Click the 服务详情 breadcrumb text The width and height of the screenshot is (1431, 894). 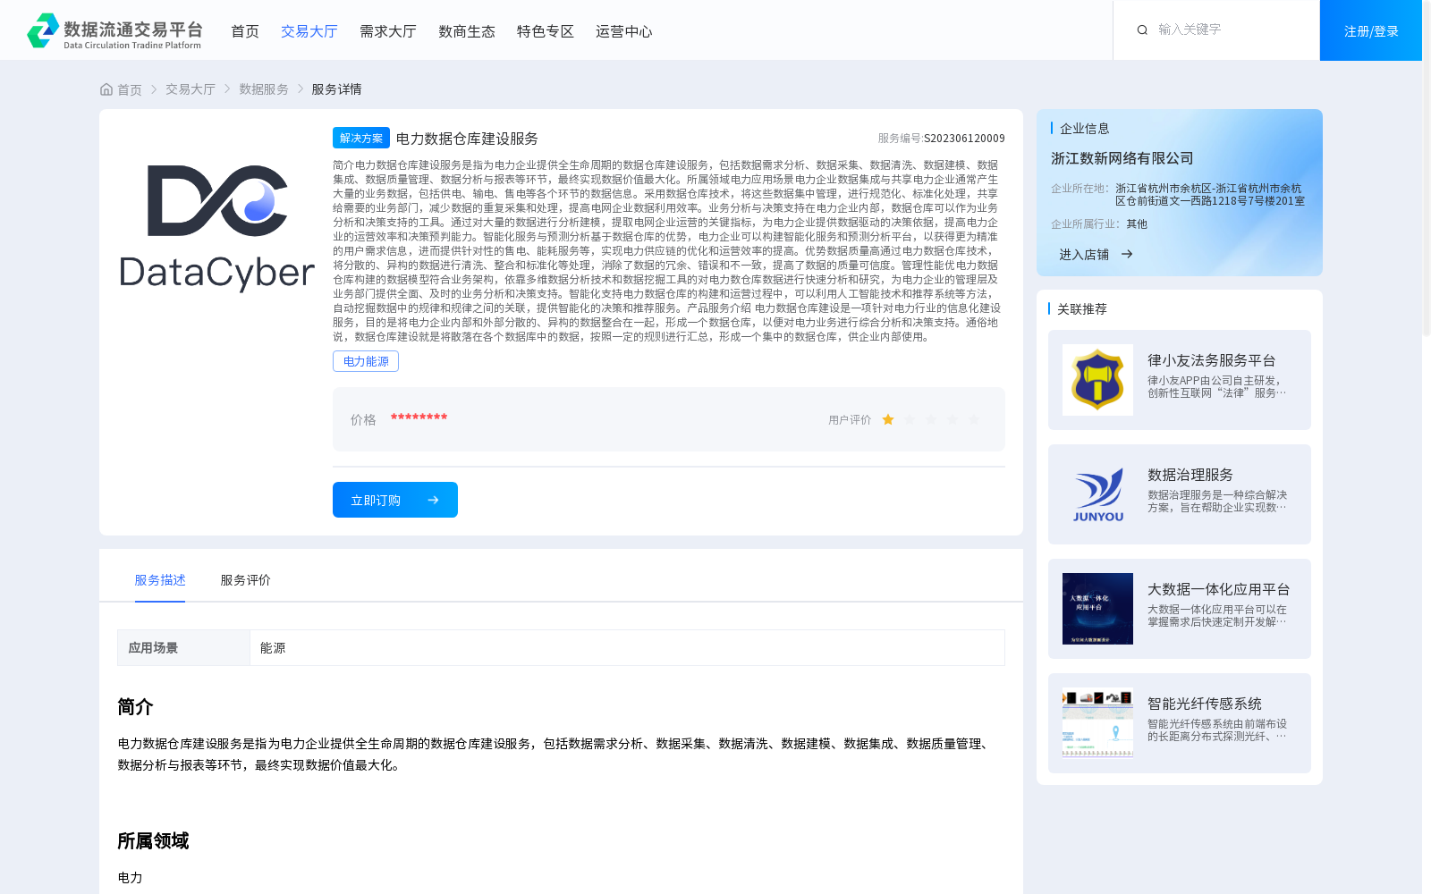coord(336,89)
